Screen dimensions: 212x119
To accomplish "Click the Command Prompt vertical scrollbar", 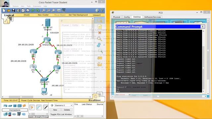I will point(203,61).
